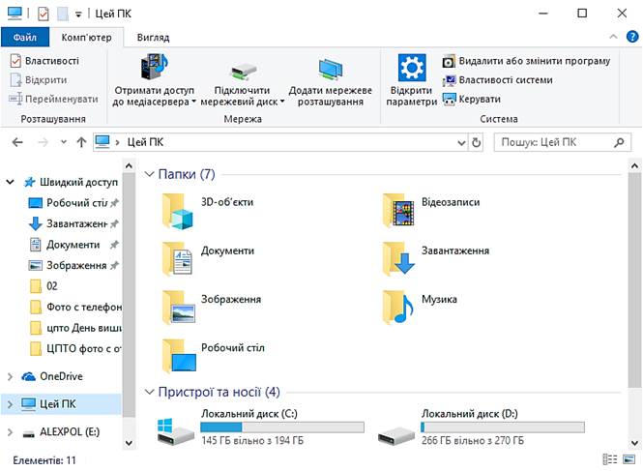Select the 3D-об'єкти folder
Screen dimensions: 643x471
coord(208,211)
